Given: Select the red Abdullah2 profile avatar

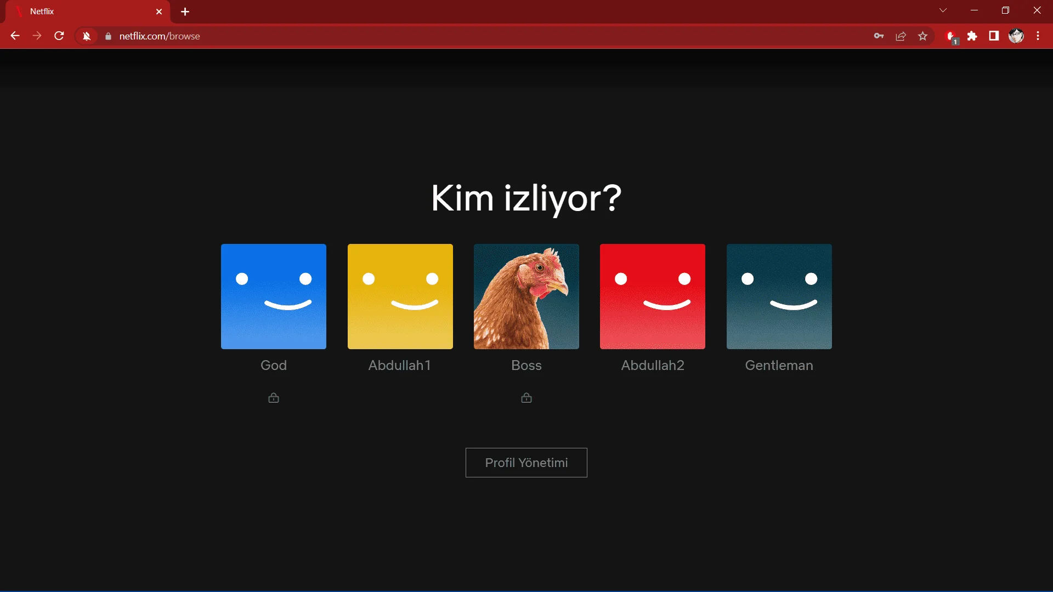Looking at the screenshot, I should coord(653,297).
